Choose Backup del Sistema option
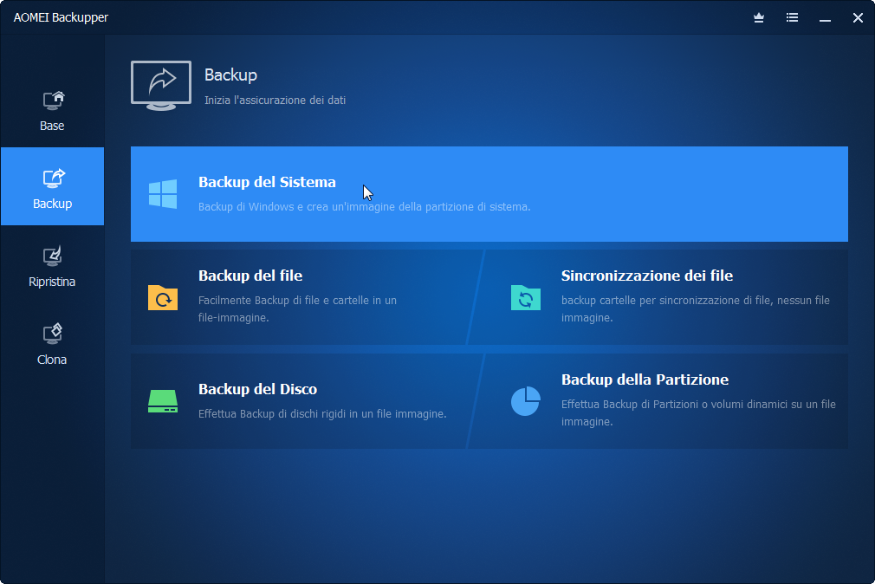 489,194
